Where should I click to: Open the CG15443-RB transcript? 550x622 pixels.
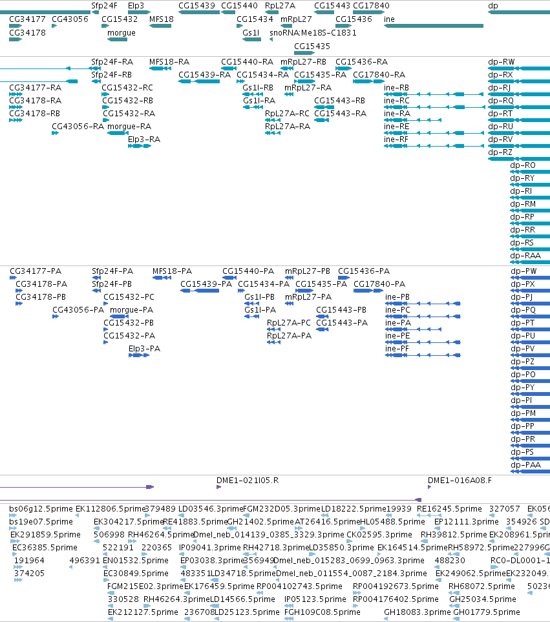(x=324, y=107)
